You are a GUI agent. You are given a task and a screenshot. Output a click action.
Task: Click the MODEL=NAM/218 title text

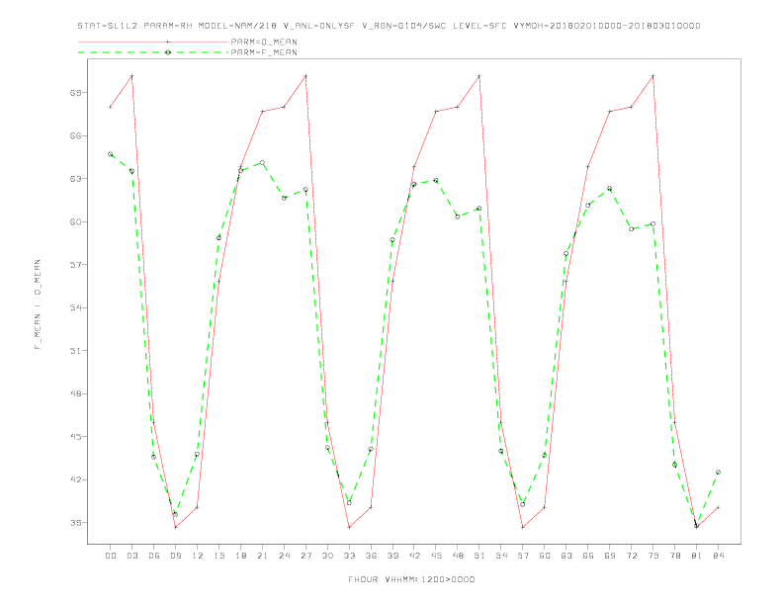[237, 26]
